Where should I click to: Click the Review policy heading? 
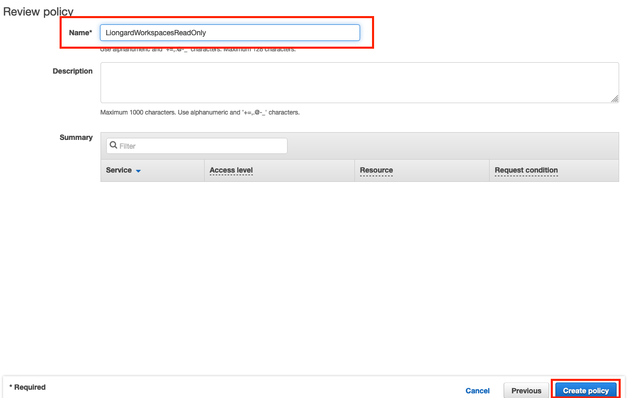tap(38, 11)
